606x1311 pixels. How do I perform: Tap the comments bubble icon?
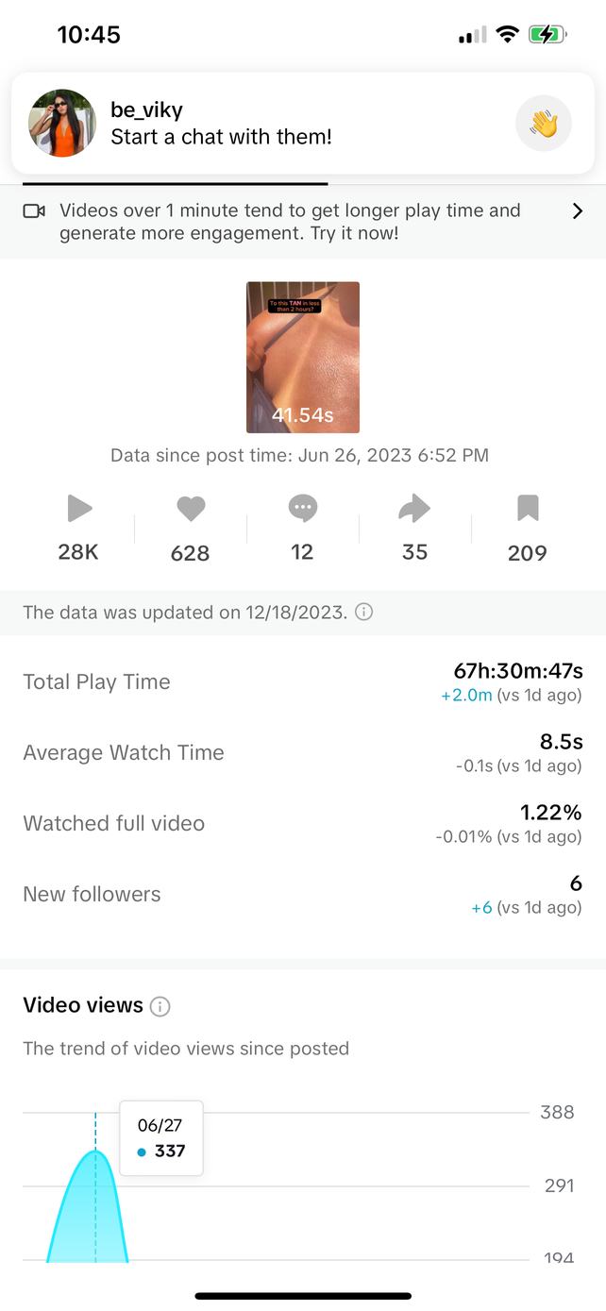pos(302,510)
